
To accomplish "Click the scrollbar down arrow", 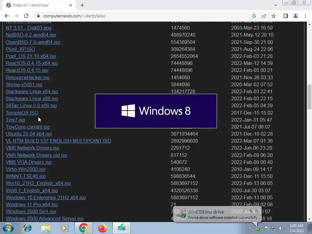I will click(309, 219).
